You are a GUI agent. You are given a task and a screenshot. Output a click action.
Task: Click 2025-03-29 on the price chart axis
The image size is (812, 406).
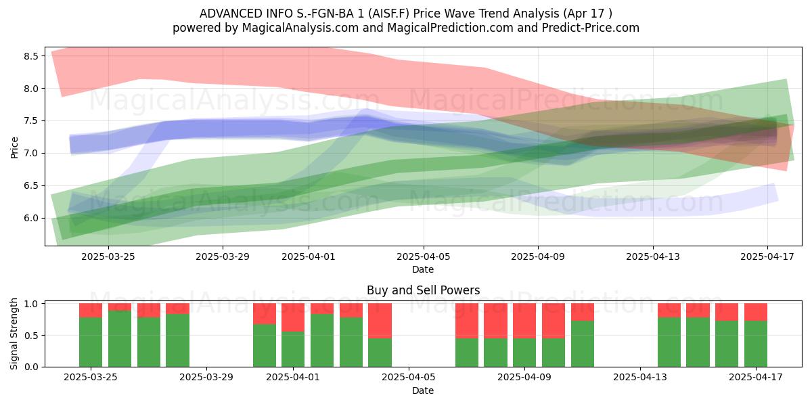pos(223,256)
